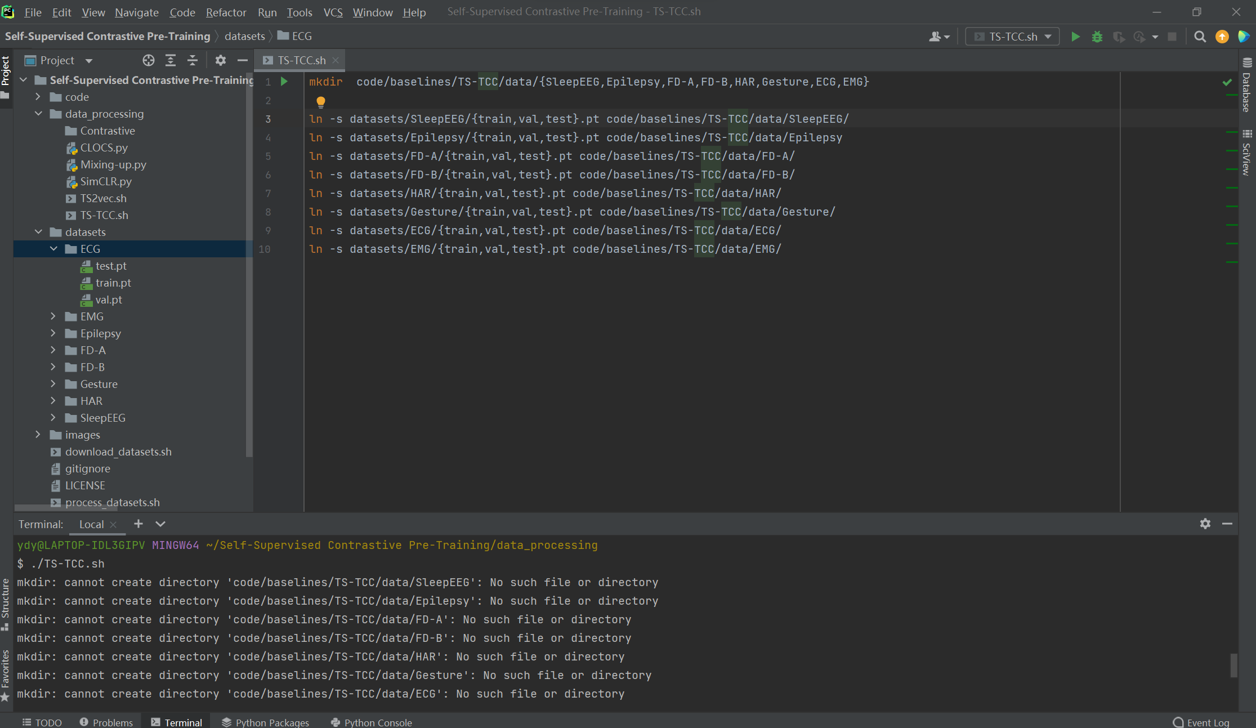
Task: Open Project panel settings gear
Action: click(x=220, y=60)
